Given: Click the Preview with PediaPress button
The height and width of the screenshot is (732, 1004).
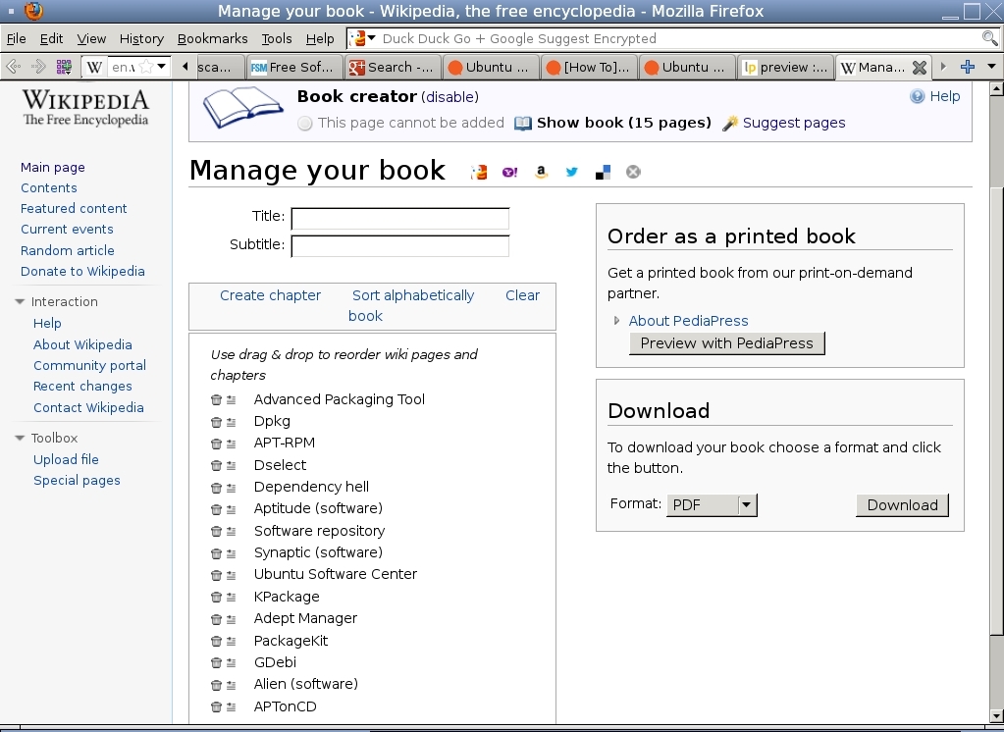Looking at the screenshot, I should tap(727, 343).
